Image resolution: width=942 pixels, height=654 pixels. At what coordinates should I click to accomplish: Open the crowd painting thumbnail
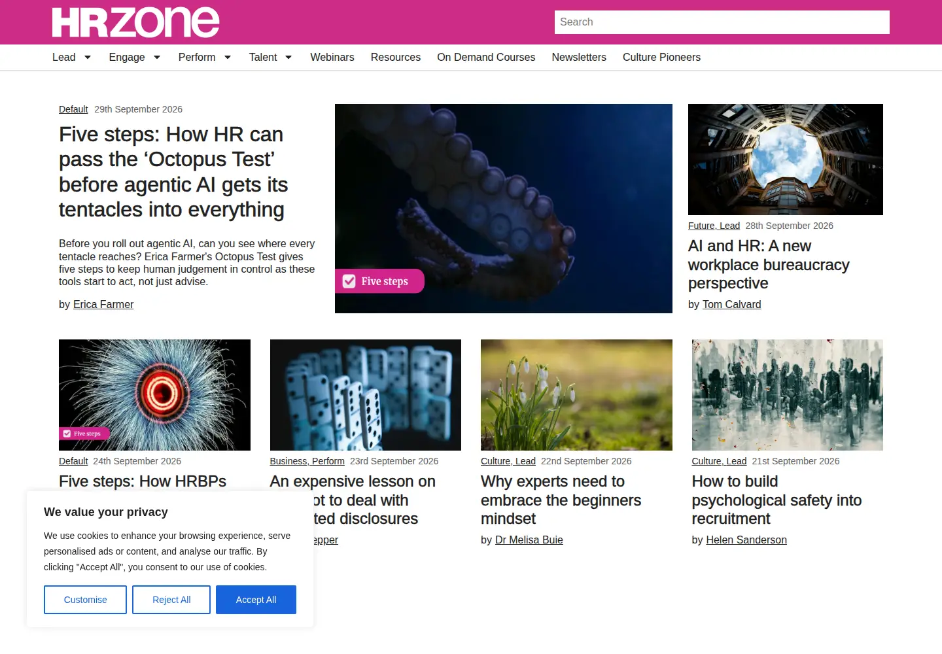click(788, 395)
